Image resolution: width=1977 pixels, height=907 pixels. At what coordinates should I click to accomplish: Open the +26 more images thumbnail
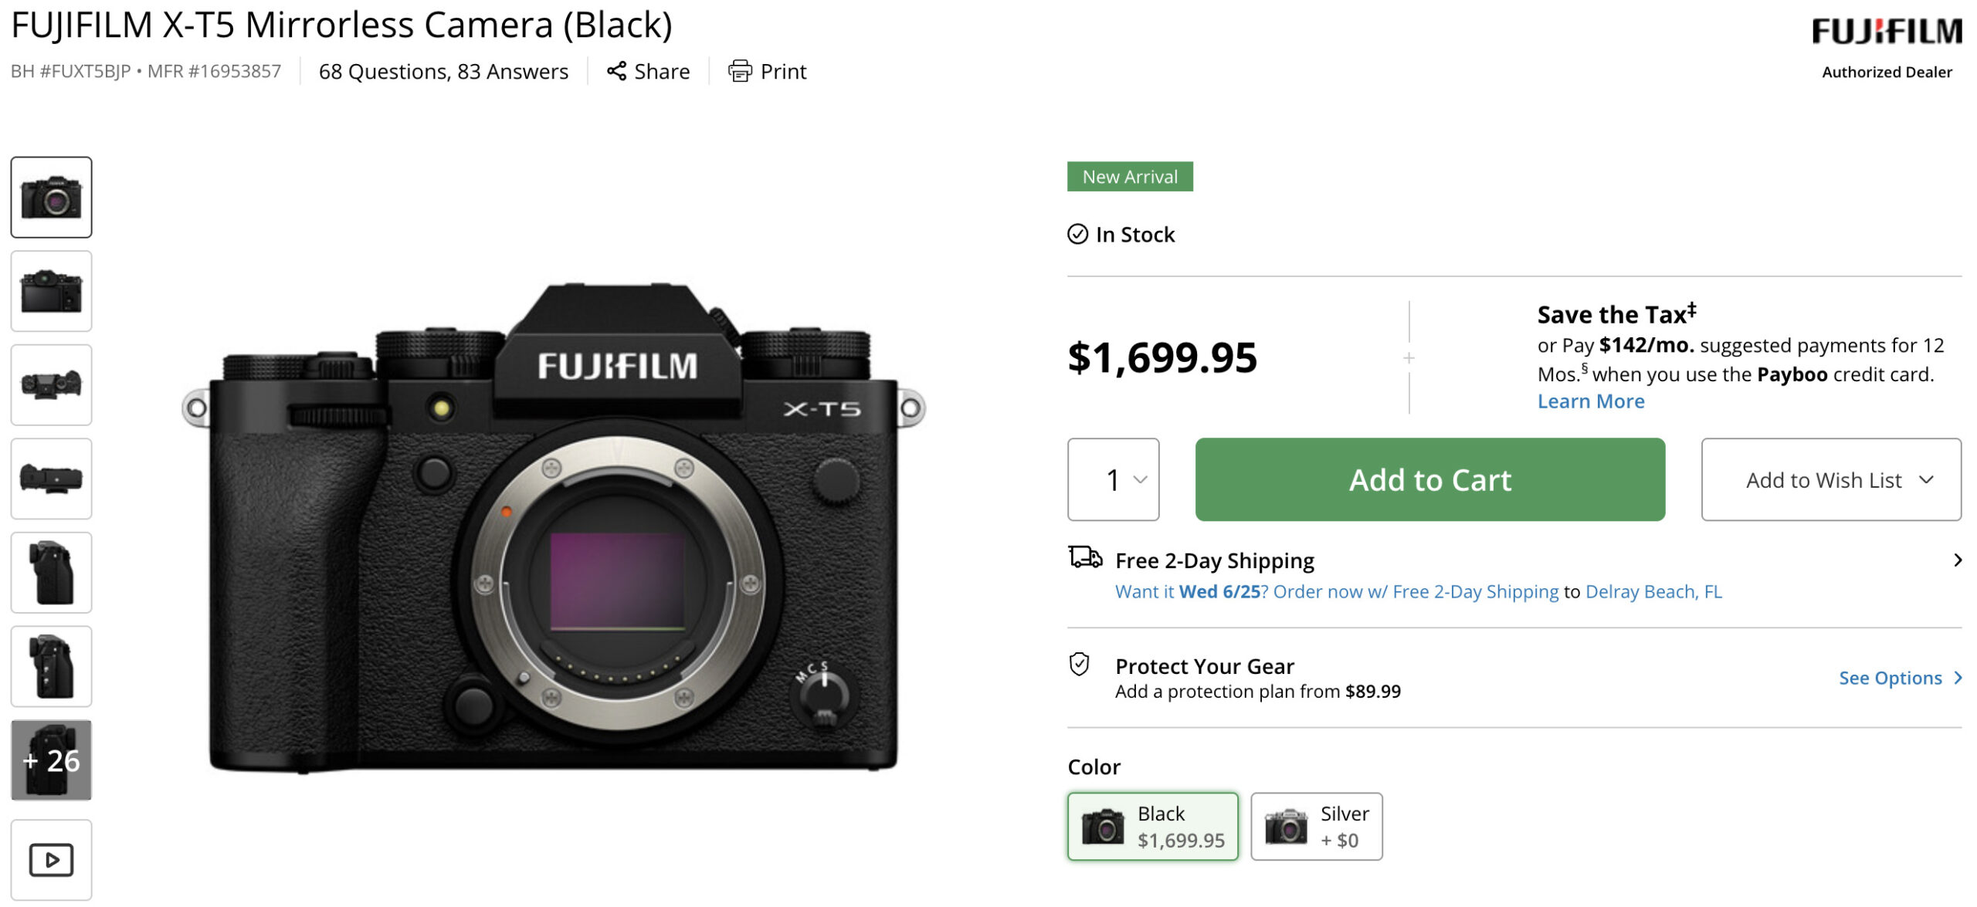click(51, 760)
